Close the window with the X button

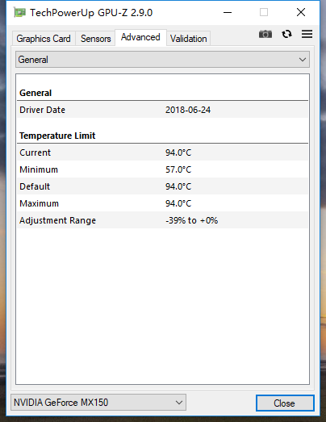301,12
